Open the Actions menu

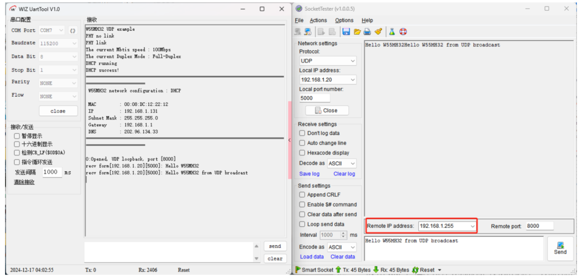coord(318,20)
